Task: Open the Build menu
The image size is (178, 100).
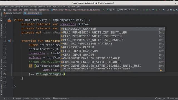Action: point(49,7)
